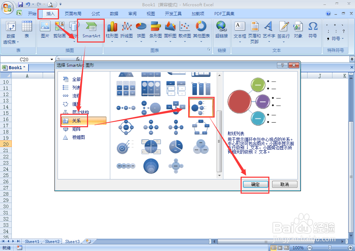Insert a Signature Line (签名行)
Screen dimensions: 355x251
pyautogui.click(x=284, y=31)
